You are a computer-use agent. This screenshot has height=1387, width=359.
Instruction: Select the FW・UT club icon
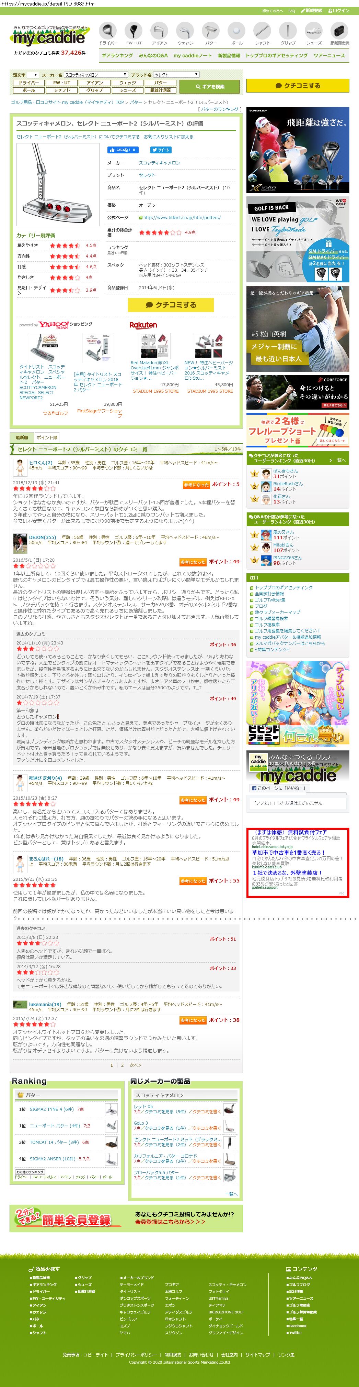pos(134,33)
